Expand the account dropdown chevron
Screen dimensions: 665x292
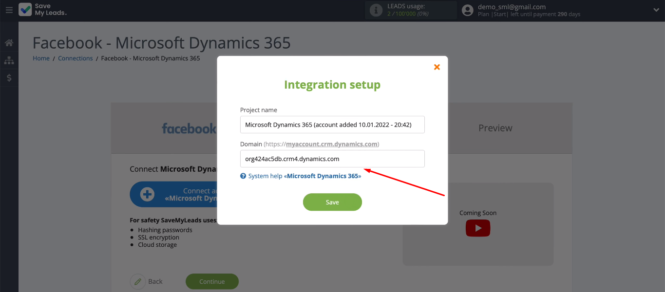click(x=656, y=10)
